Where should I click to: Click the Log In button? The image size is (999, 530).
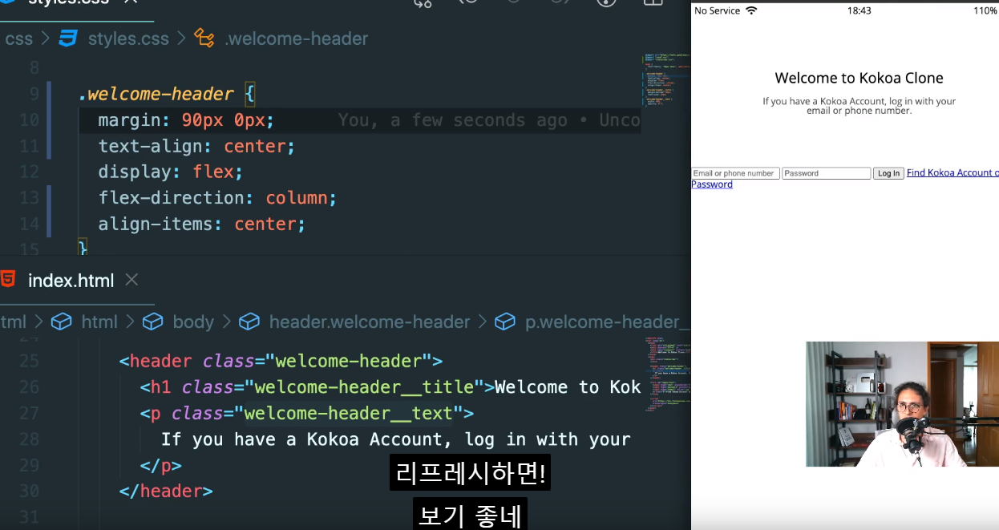pyautogui.click(x=888, y=173)
